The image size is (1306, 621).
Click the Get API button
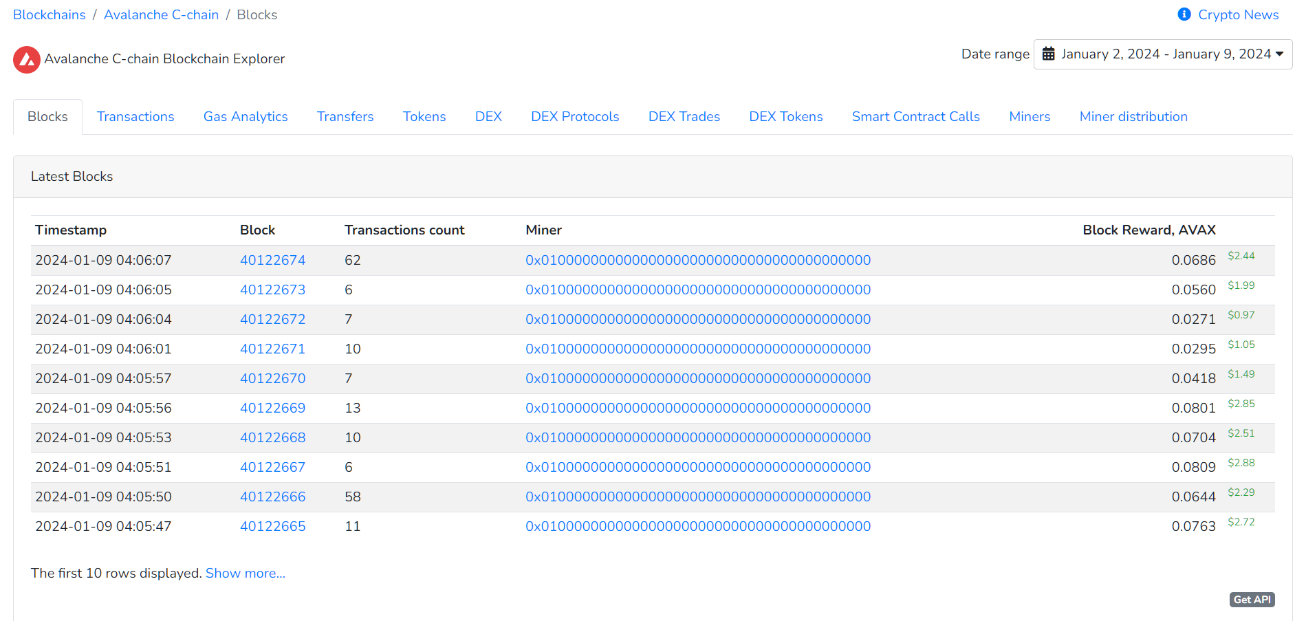[1252, 600]
